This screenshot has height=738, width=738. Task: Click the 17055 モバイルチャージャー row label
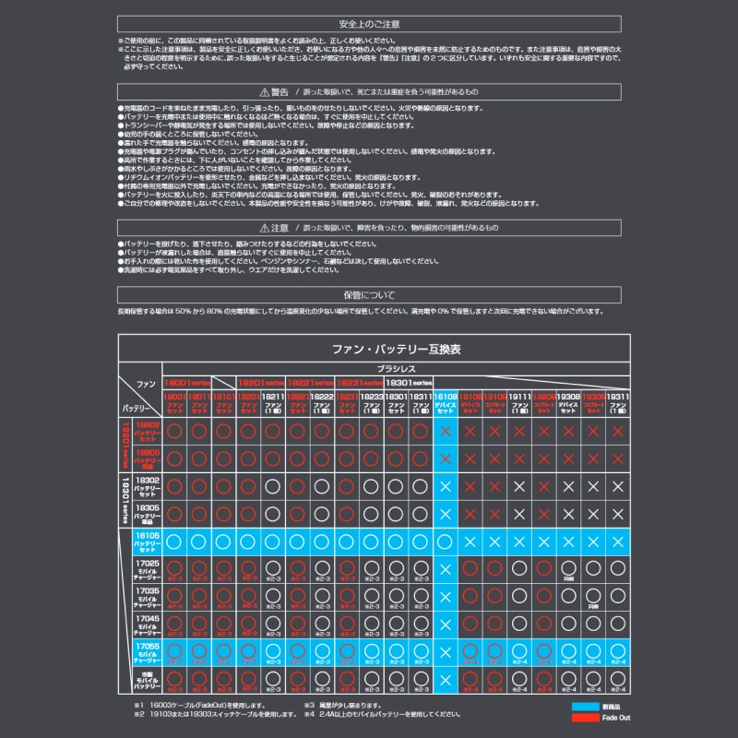point(148,652)
